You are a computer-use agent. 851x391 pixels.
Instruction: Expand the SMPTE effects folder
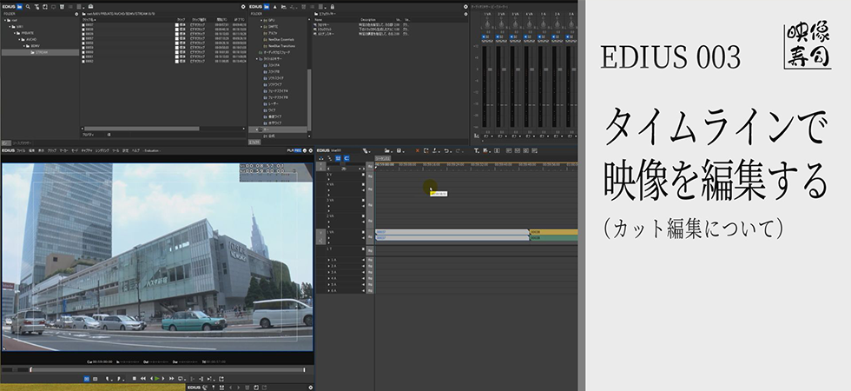pos(261,27)
